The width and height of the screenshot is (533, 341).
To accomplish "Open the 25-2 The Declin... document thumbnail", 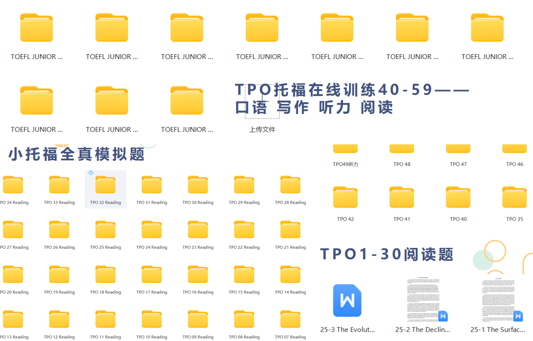I will coord(423,299).
